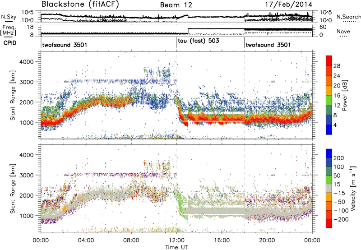
Task: Pick the blue segment of power colorbar
Action: [x=329, y=130]
